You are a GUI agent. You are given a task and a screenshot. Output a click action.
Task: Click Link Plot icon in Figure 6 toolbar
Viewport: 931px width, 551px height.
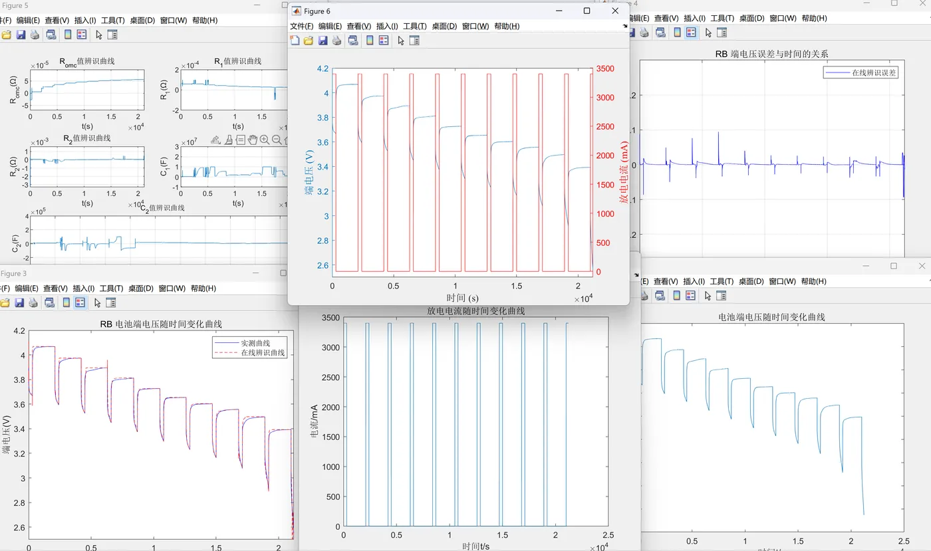(x=352, y=41)
